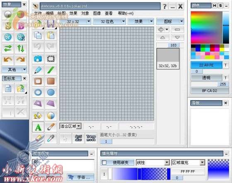Click the undo arrow in toolbar
Screen dimensions: 232x183
[x=38, y=47]
